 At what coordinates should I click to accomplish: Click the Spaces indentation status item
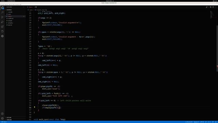196,122
